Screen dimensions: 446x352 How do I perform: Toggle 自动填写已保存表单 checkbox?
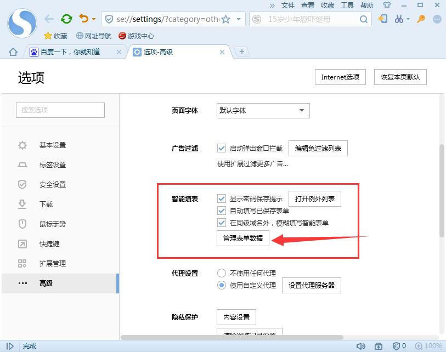click(x=222, y=211)
